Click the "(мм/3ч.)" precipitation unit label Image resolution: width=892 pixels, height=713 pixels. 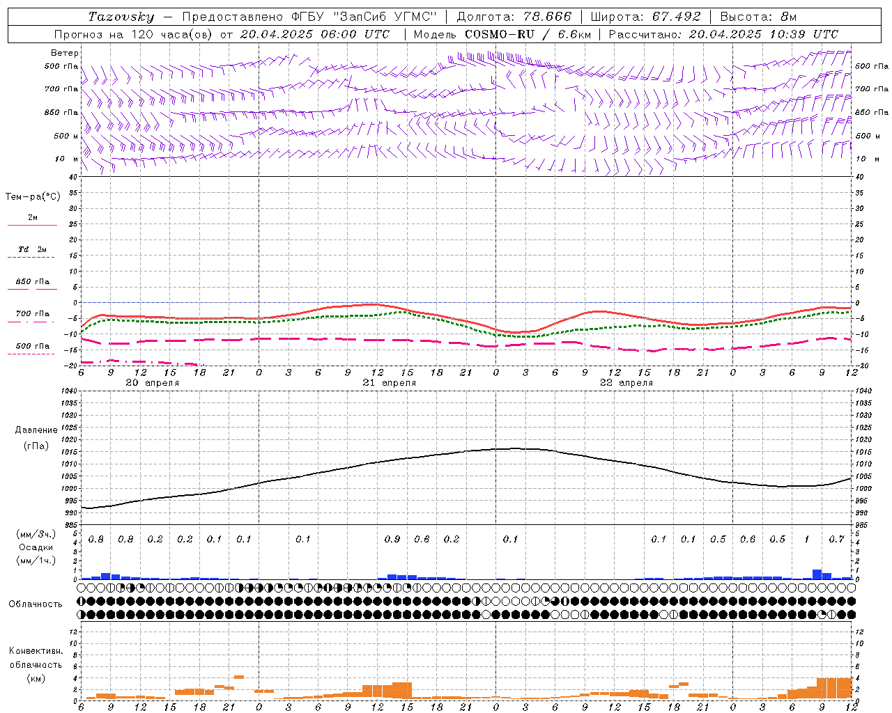click(x=36, y=534)
